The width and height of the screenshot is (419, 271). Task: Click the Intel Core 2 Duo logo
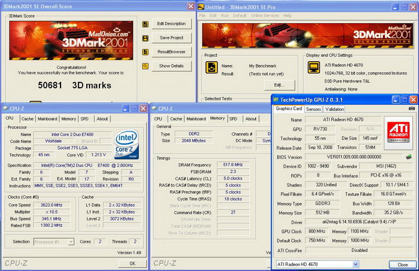click(127, 144)
